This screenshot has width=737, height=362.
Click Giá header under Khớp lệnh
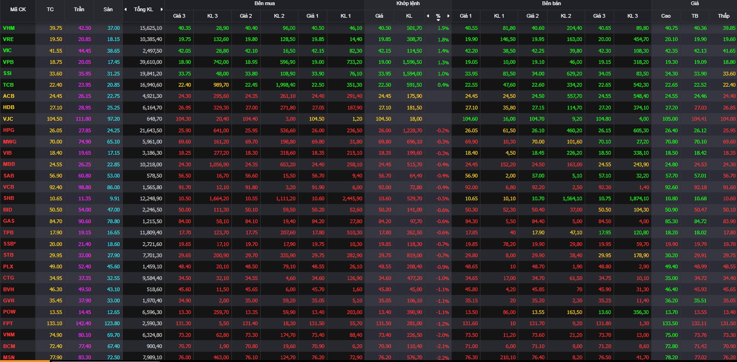coord(379,16)
